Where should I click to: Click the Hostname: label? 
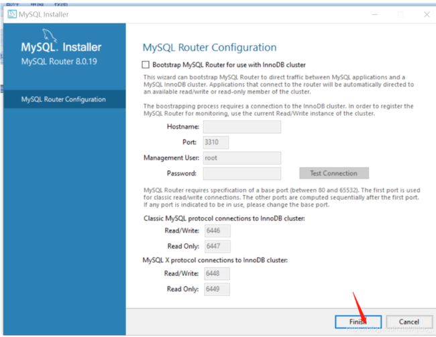tap(183, 127)
